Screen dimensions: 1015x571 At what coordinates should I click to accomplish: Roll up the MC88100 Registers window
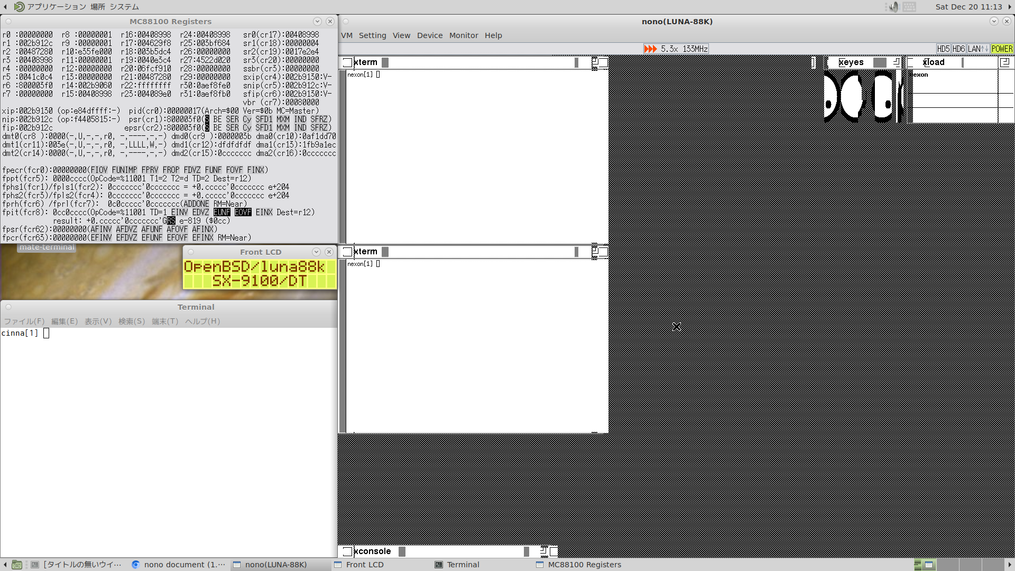[x=317, y=22]
